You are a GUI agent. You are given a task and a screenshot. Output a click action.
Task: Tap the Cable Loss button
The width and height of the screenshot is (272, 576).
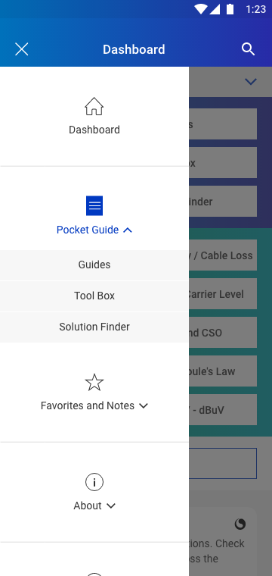(x=223, y=255)
